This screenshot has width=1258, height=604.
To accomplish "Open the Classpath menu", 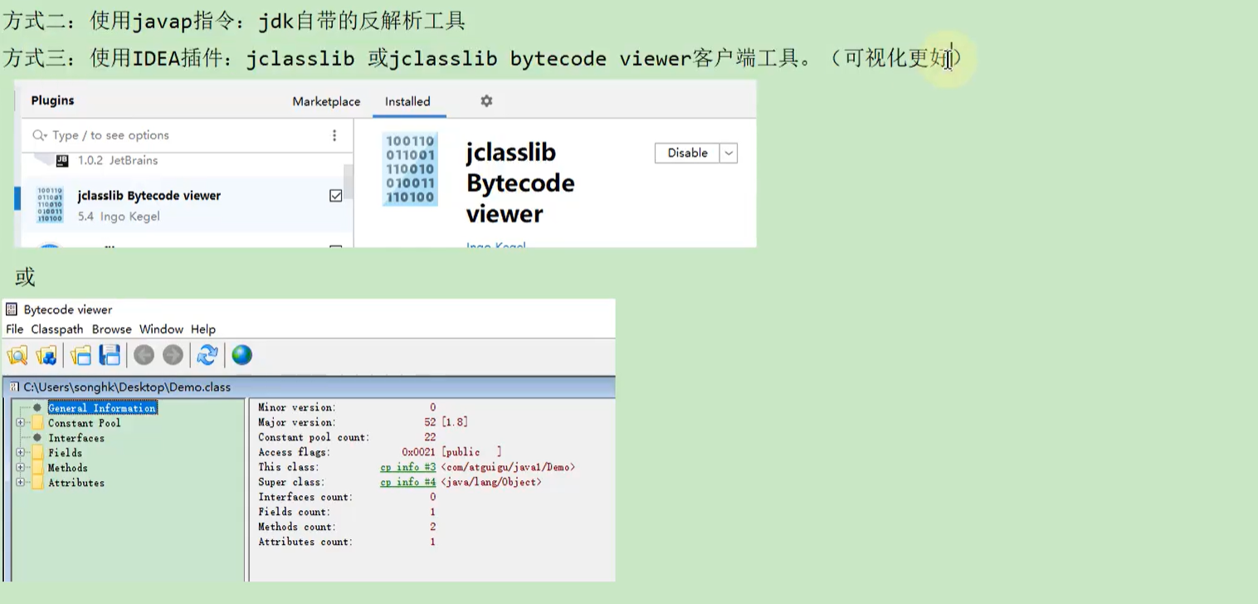I will click(57, 329).
